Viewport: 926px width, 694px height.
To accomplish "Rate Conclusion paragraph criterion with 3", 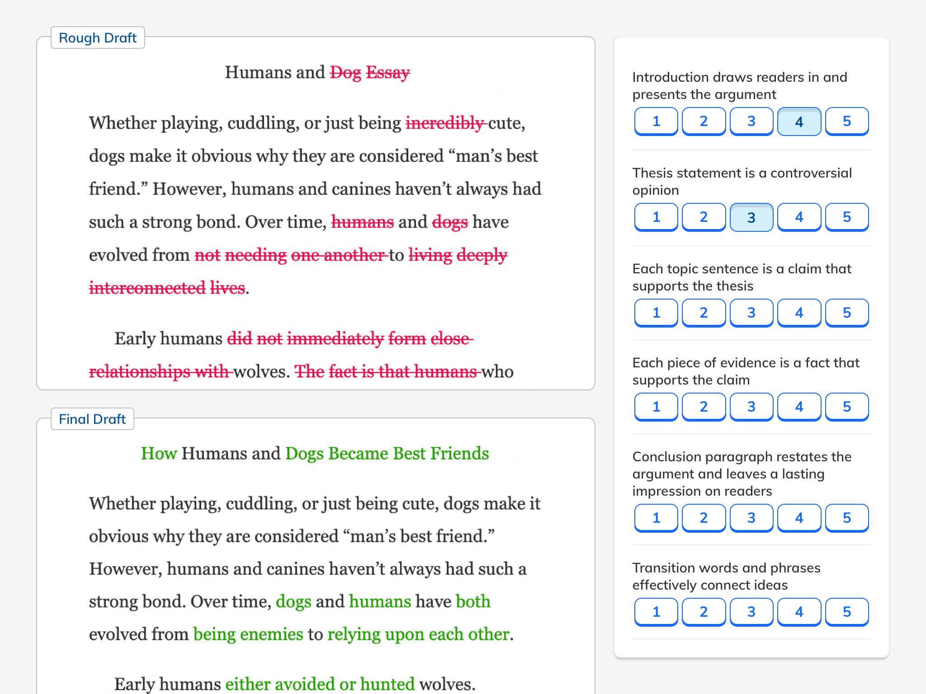I will point(751,518).
